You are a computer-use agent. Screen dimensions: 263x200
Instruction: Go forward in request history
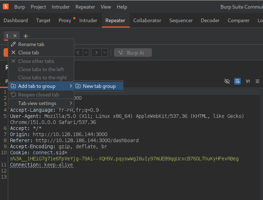tap(96, 52)
